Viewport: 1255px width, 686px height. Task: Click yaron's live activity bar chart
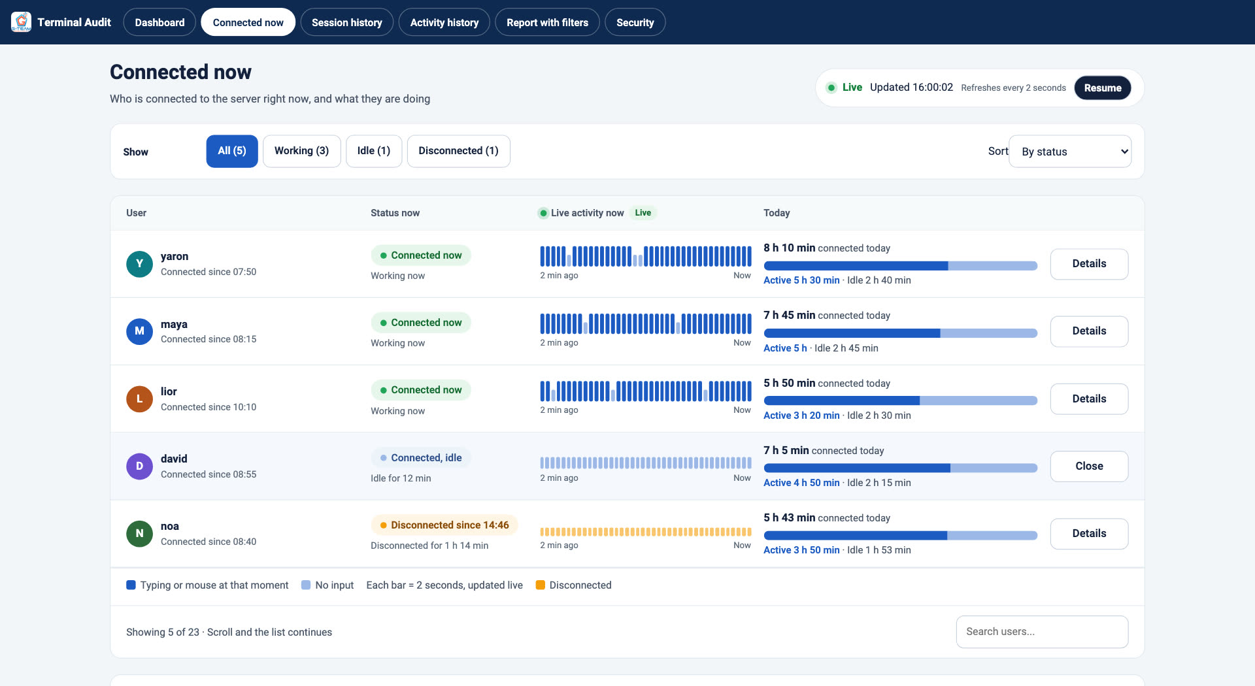pyautogui.click(x=646, y=256)
